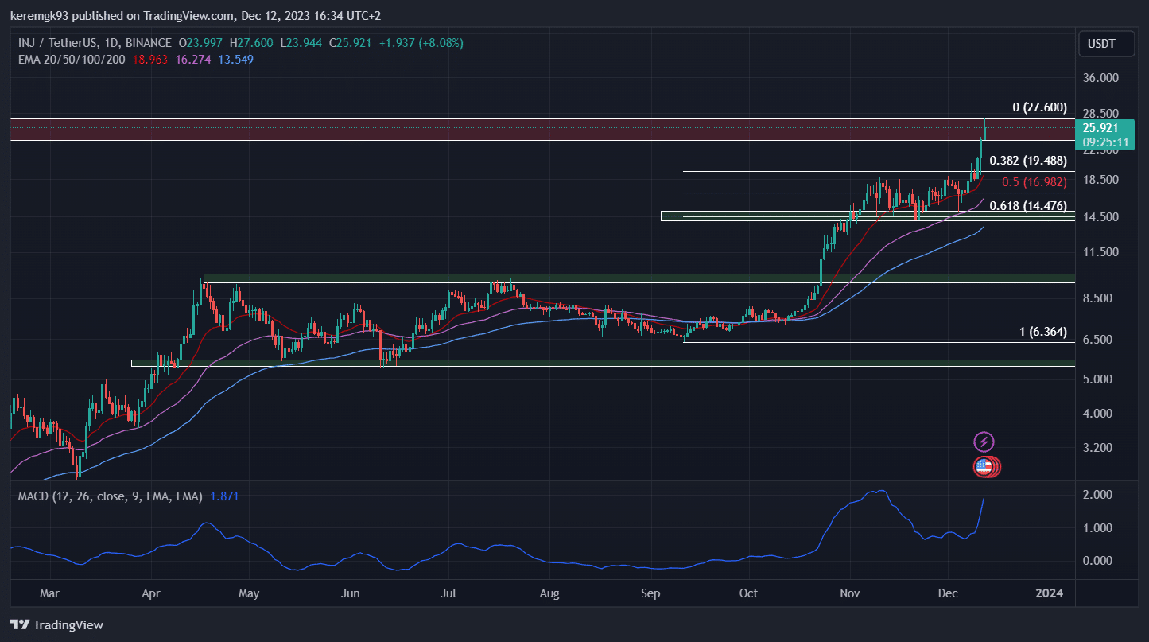Click the 1 (6.364) Fibonacci level label
Screen dimensions: 1149x642
pyautogui.click(x=1042, y=332)
